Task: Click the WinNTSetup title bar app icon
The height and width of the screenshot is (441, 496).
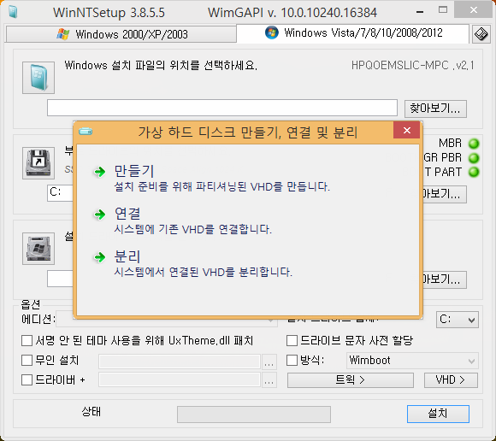Action: [x=13, y=12]
